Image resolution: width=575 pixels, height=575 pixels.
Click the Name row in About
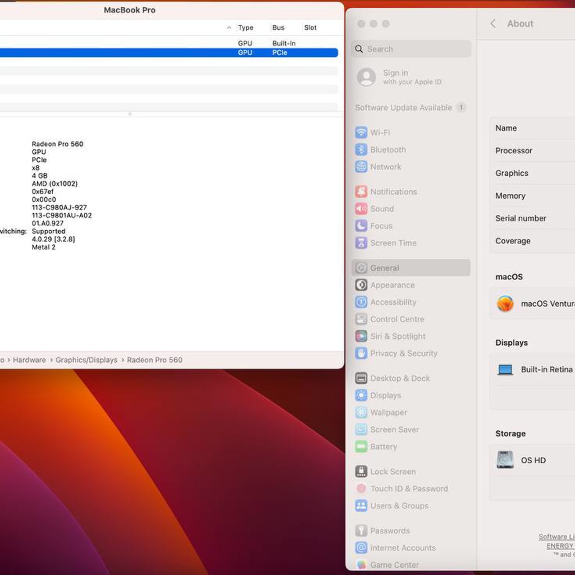coord(532,128)
